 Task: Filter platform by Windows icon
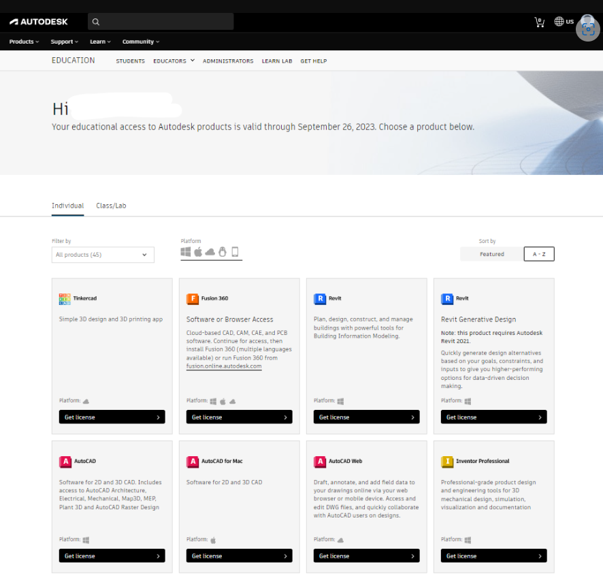pyautogui.click(x=186, y=252)
